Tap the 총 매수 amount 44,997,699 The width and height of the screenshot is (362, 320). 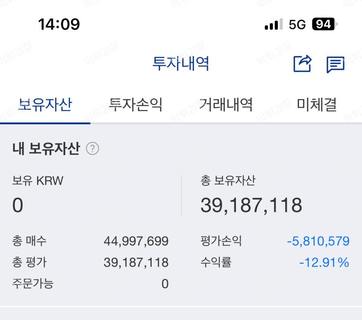point(136,241)
